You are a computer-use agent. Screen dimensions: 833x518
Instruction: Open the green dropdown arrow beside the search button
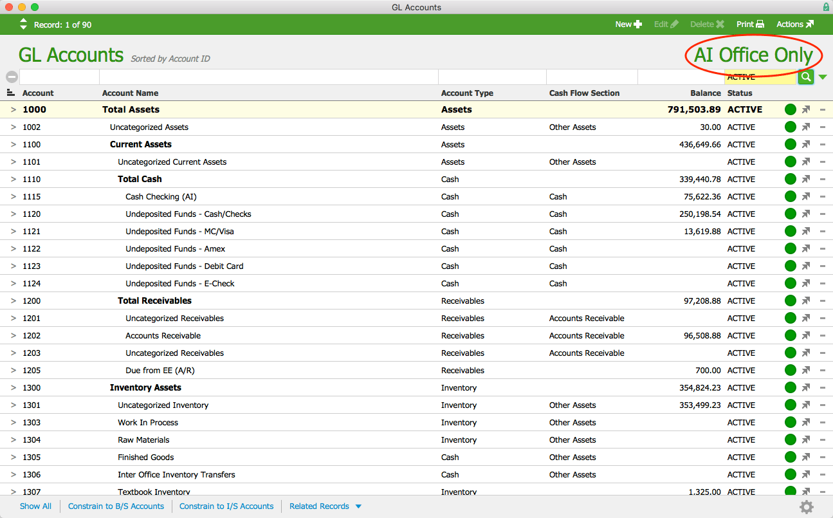821,77
